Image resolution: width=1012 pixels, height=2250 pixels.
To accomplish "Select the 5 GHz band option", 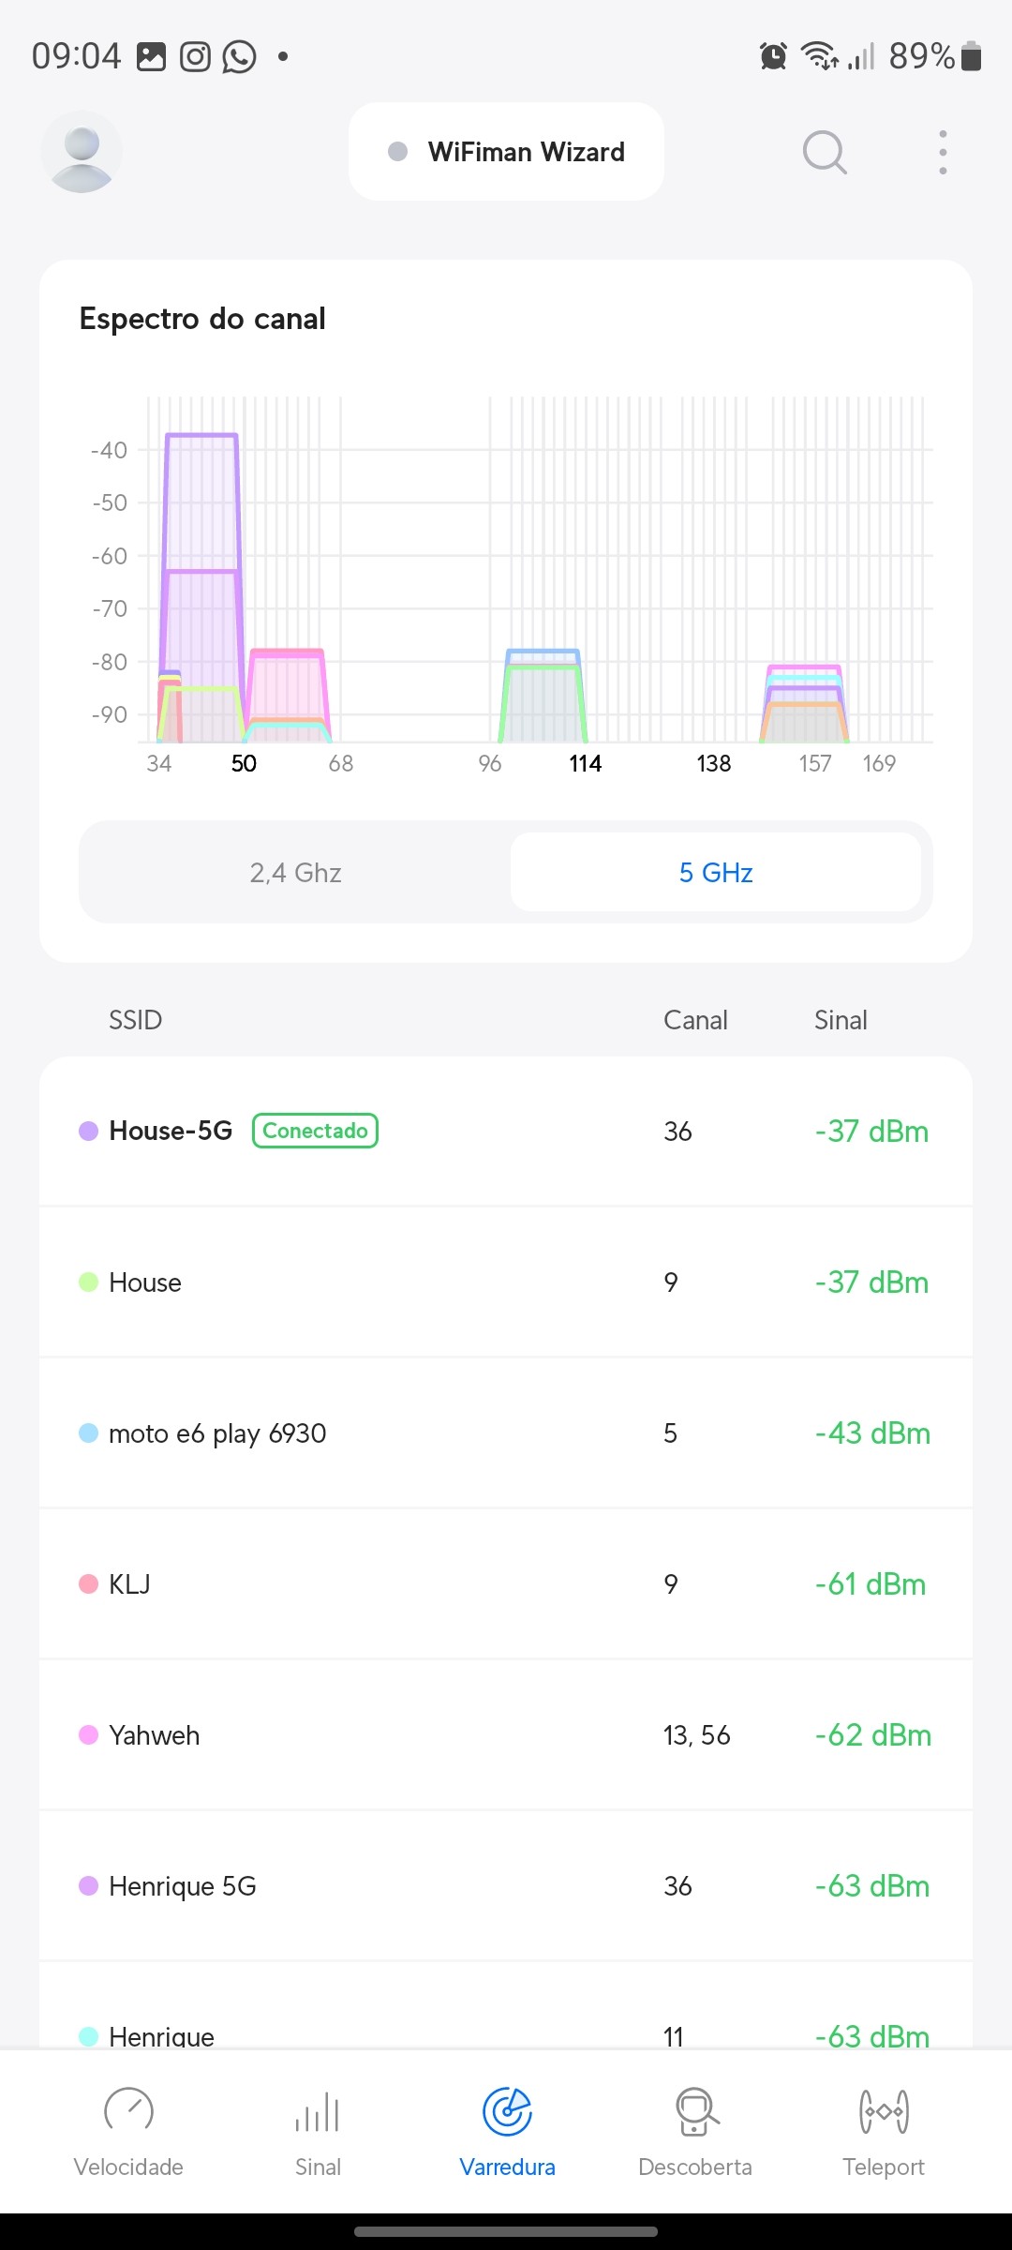I will click(716, 873).
